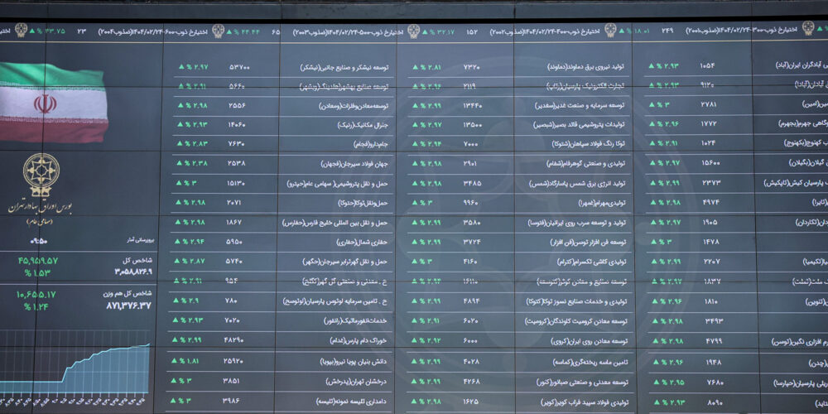This screenshot has width=828, height=414.
Task: Click stock name توکا رنگ فولاد سپاهان(شتوکا)
Action: click(x=588, y=144)
